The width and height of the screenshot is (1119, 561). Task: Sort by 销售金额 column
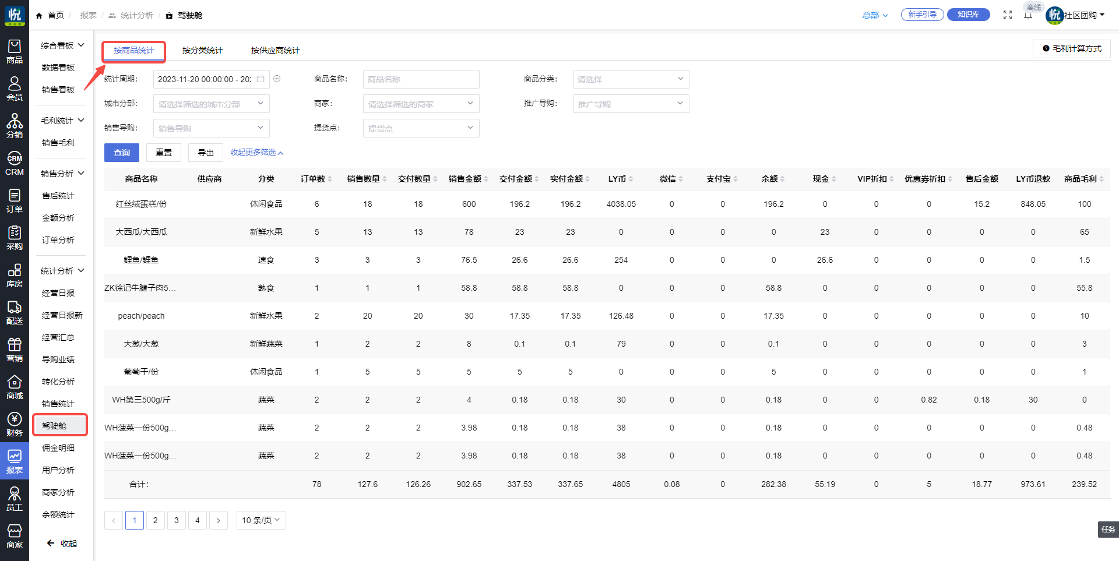pos(486,179)
